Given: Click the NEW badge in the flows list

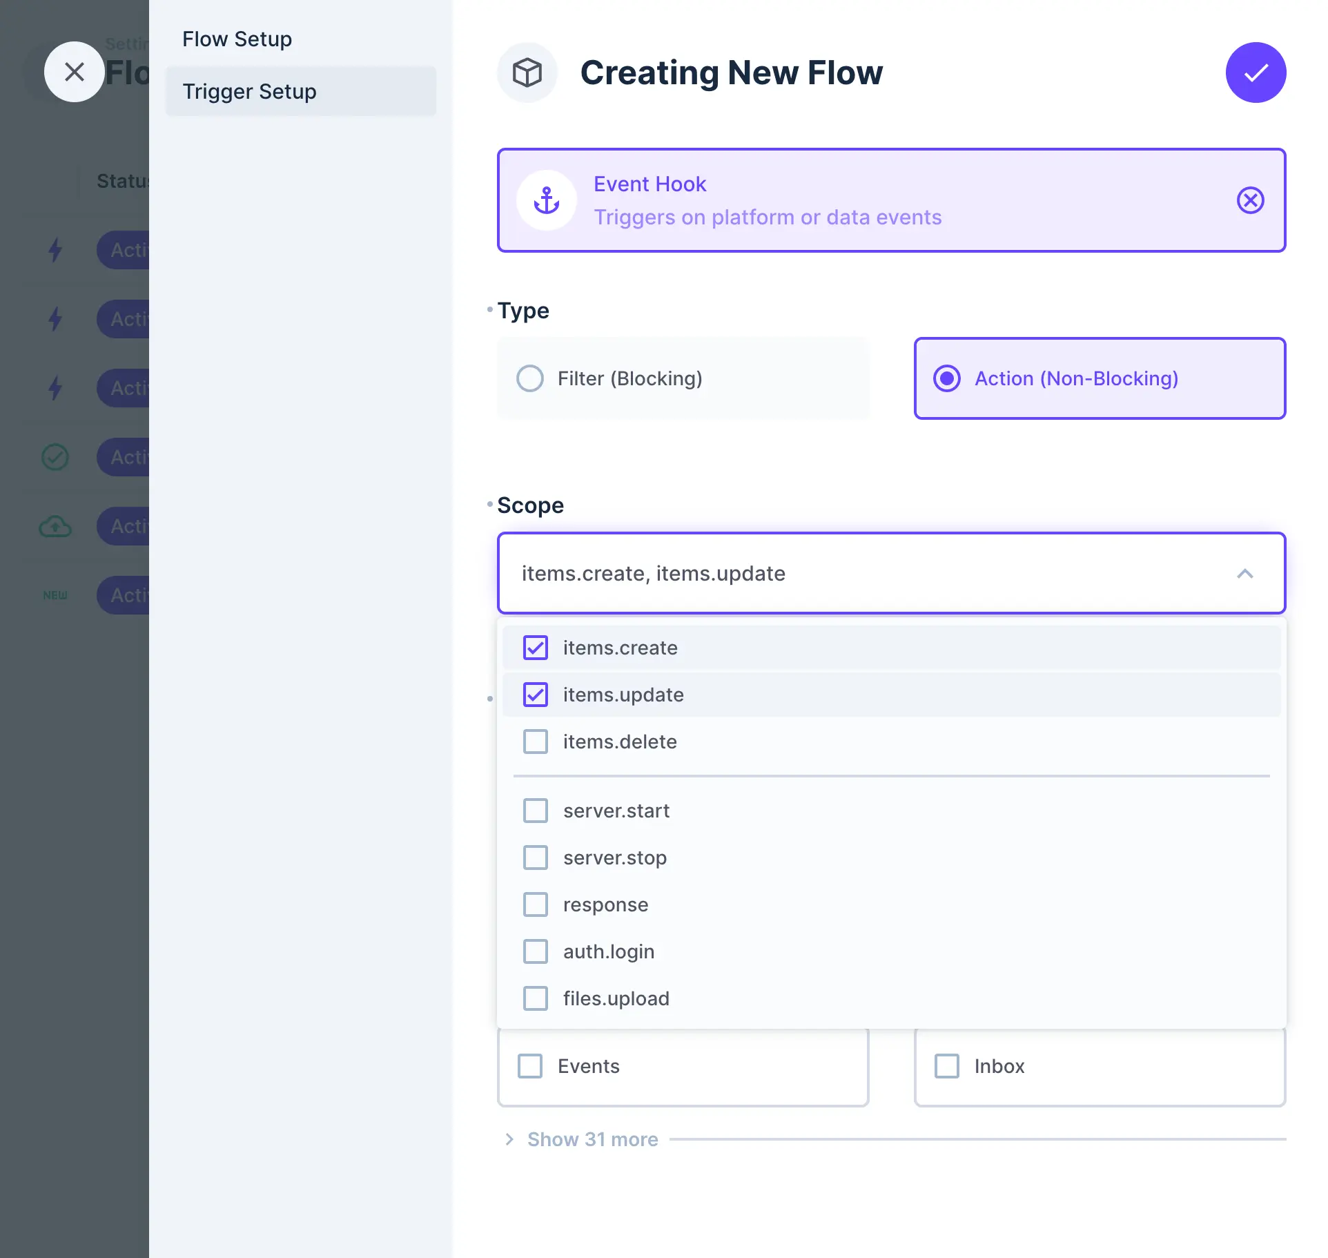Looking at the screenshot, I should [55, 595].
